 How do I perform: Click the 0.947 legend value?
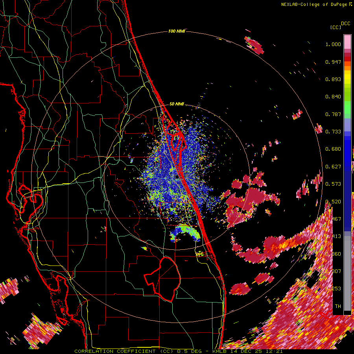333,62
